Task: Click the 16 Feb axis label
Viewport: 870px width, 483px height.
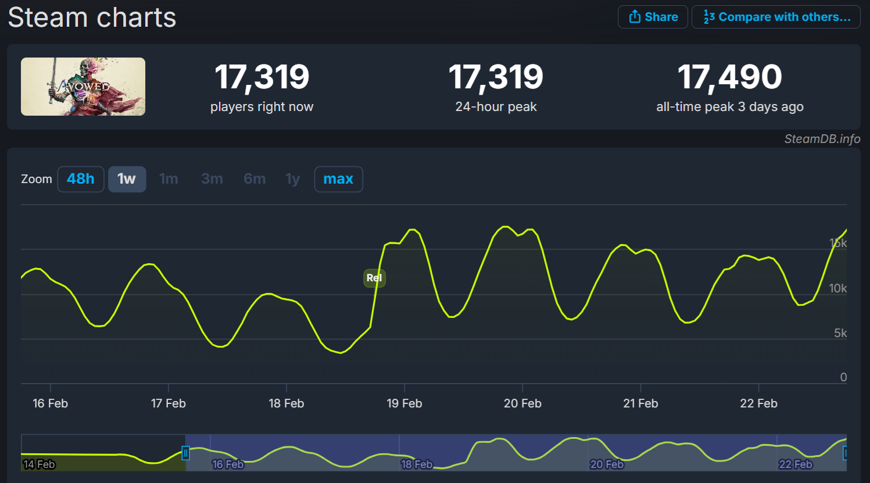Action: coord(50,403)
